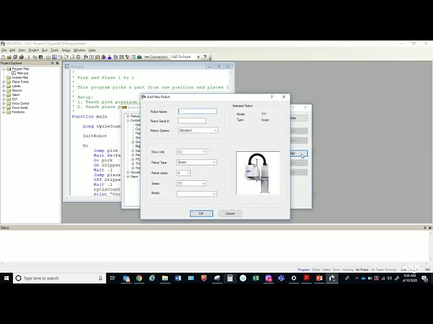The width and height of the screenshot is (433, 324).
Task: Click the selected robot preview image
Action: pos(258,173)
